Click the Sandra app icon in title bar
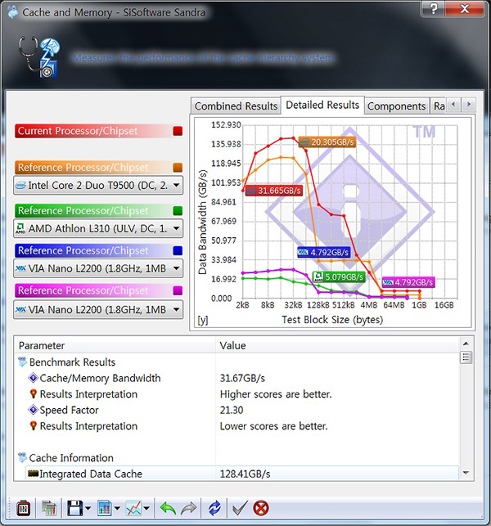 coord(13,12)
